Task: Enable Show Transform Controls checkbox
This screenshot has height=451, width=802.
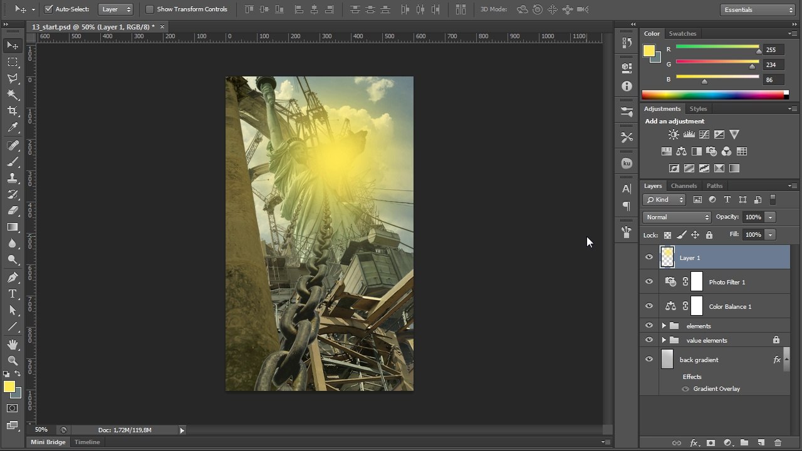Action: coord(150,9)
